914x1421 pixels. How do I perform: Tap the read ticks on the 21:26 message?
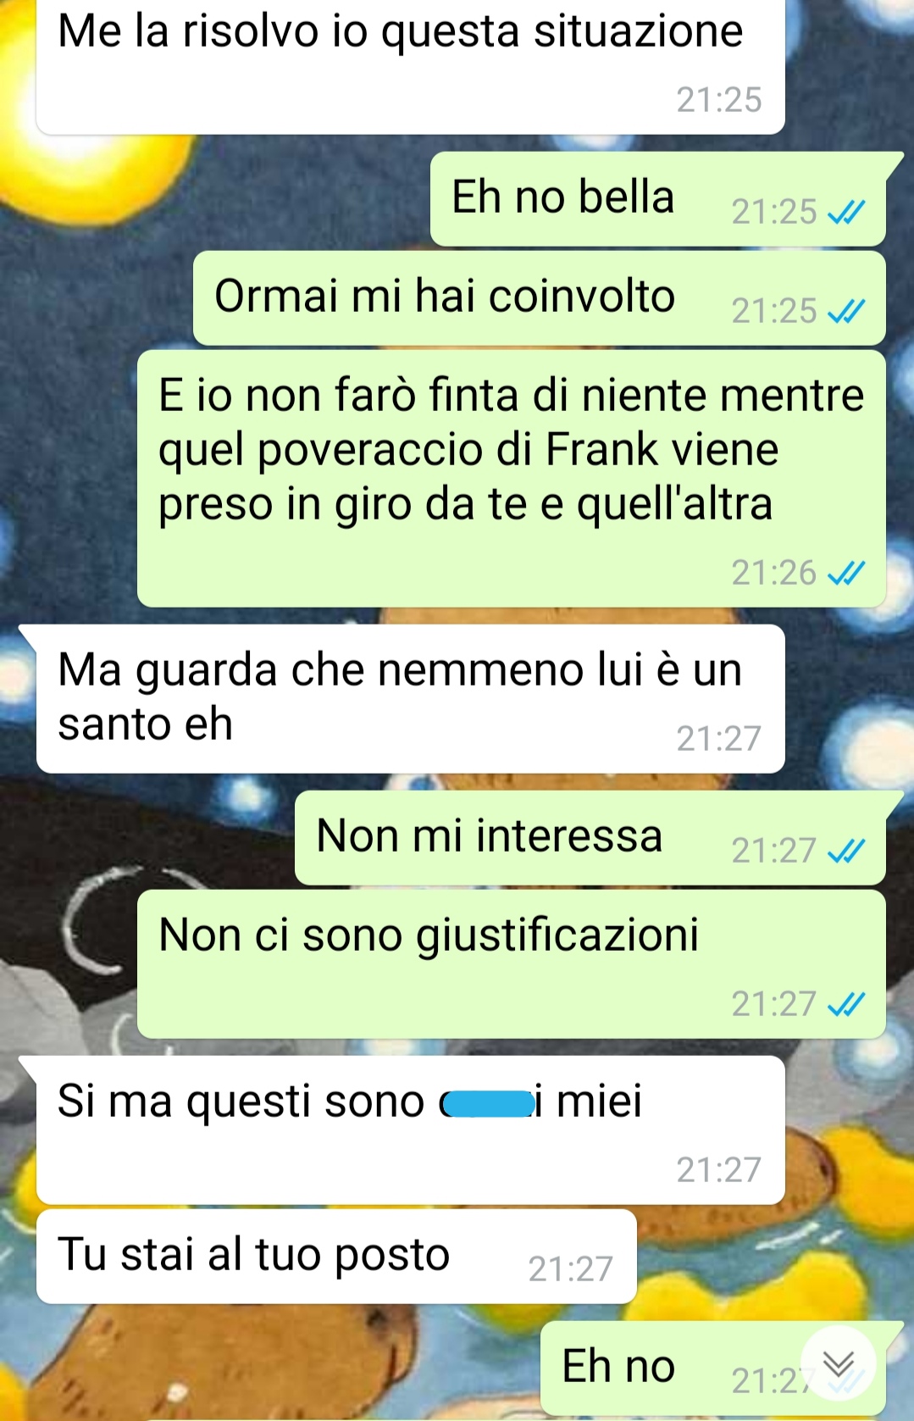click(846, 574)
